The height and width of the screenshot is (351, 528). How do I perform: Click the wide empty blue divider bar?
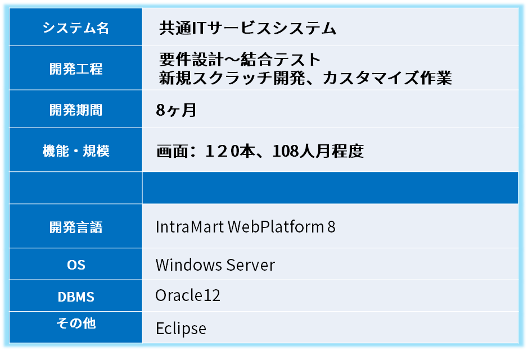pos(330,188)
